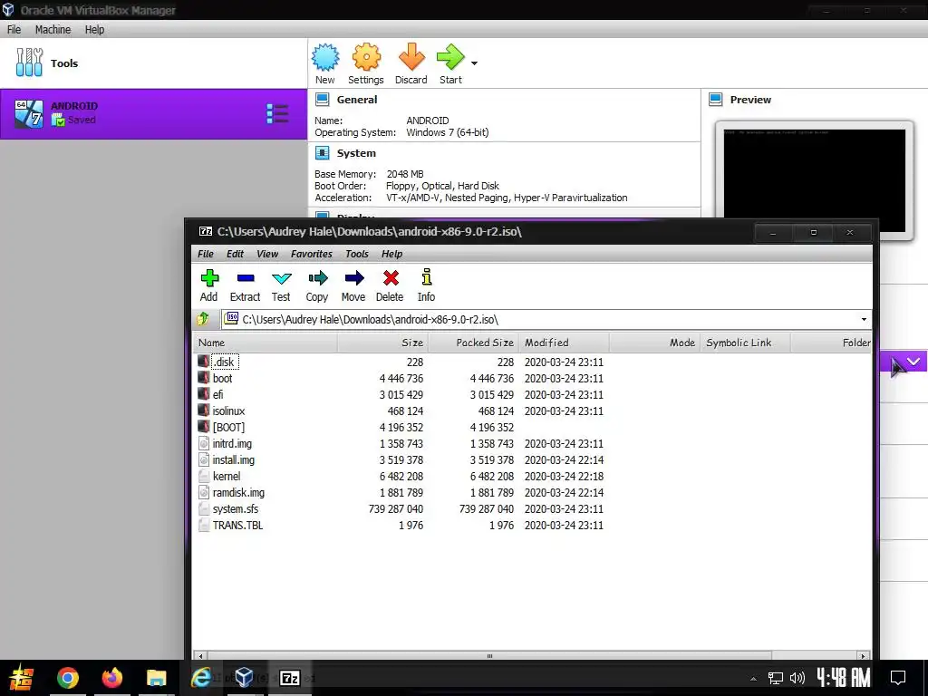The image size is (928, 696).
Task: Launch Firefox from the taskbar
Action: pos(111,678)
